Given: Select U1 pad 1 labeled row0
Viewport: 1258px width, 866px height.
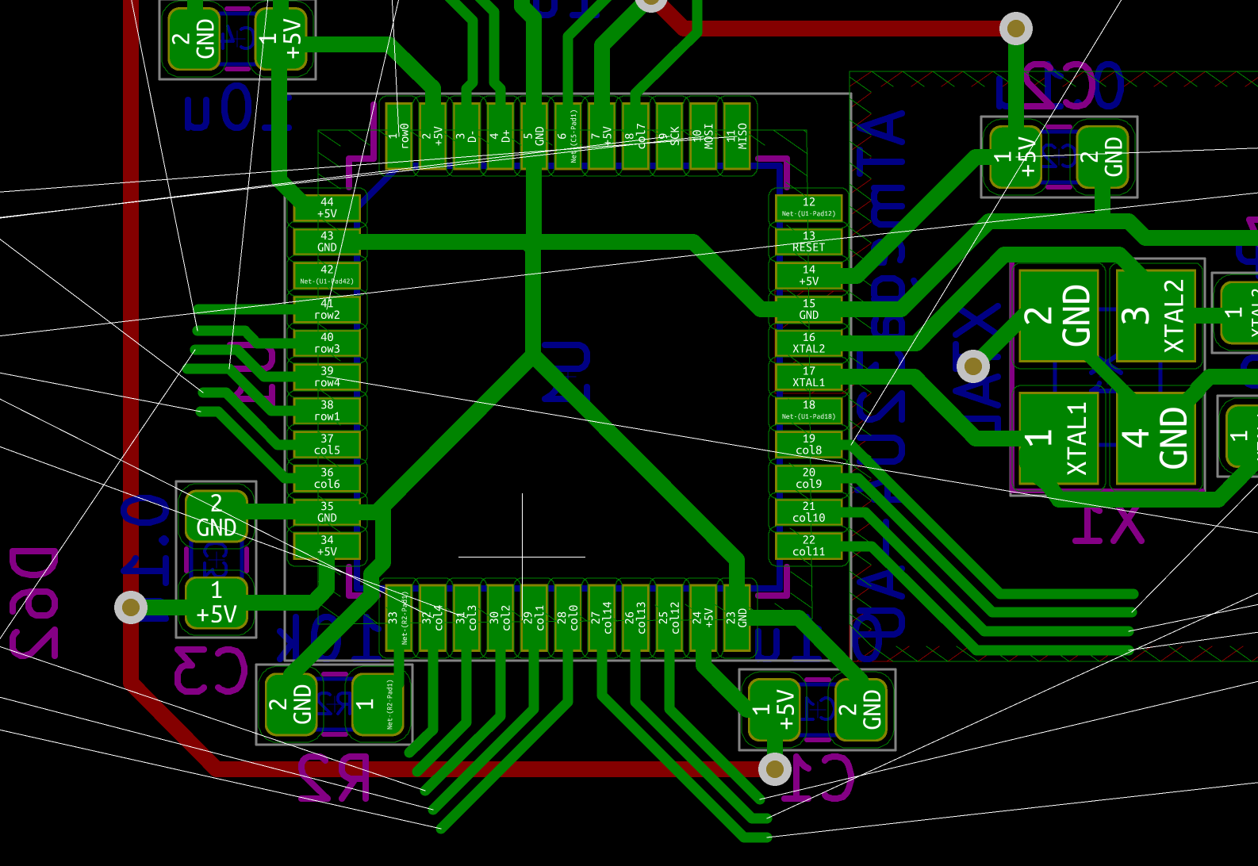Looking at the screenshot, I should point(399,136).
